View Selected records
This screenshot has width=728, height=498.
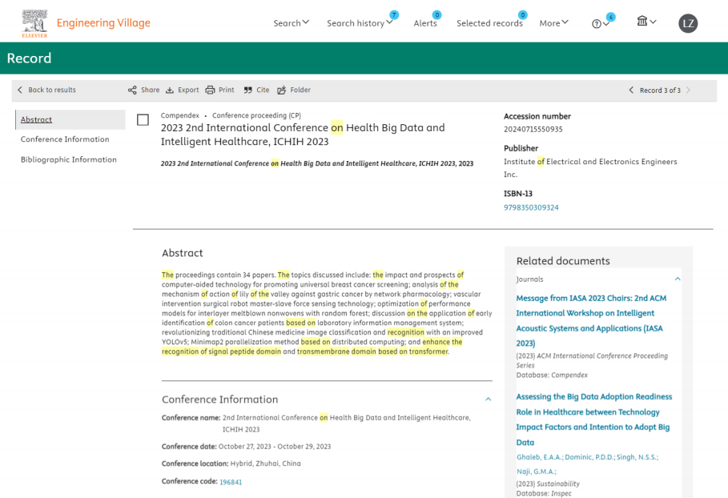pyautogui.click(x=489, y=23)
